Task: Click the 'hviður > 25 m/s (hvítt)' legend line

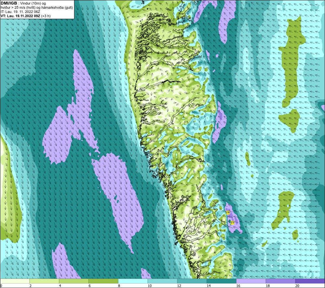Action: pos(18,7)
